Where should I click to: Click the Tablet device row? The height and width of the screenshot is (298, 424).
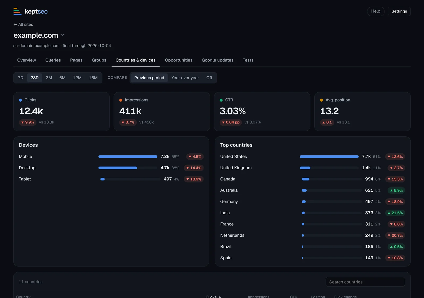[111, 179]
